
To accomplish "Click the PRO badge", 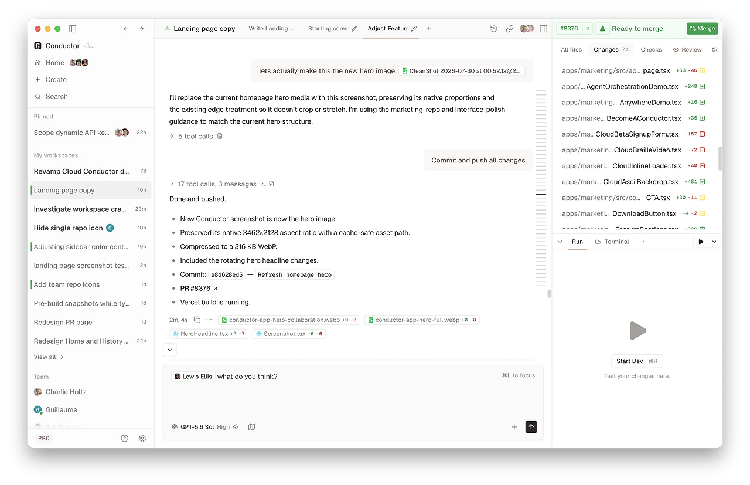I will pos(44,438).
